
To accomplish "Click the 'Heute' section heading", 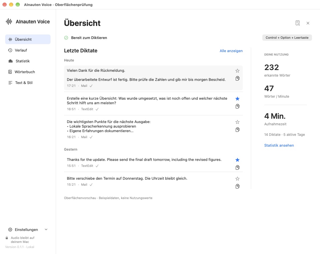I will point(69,60).
